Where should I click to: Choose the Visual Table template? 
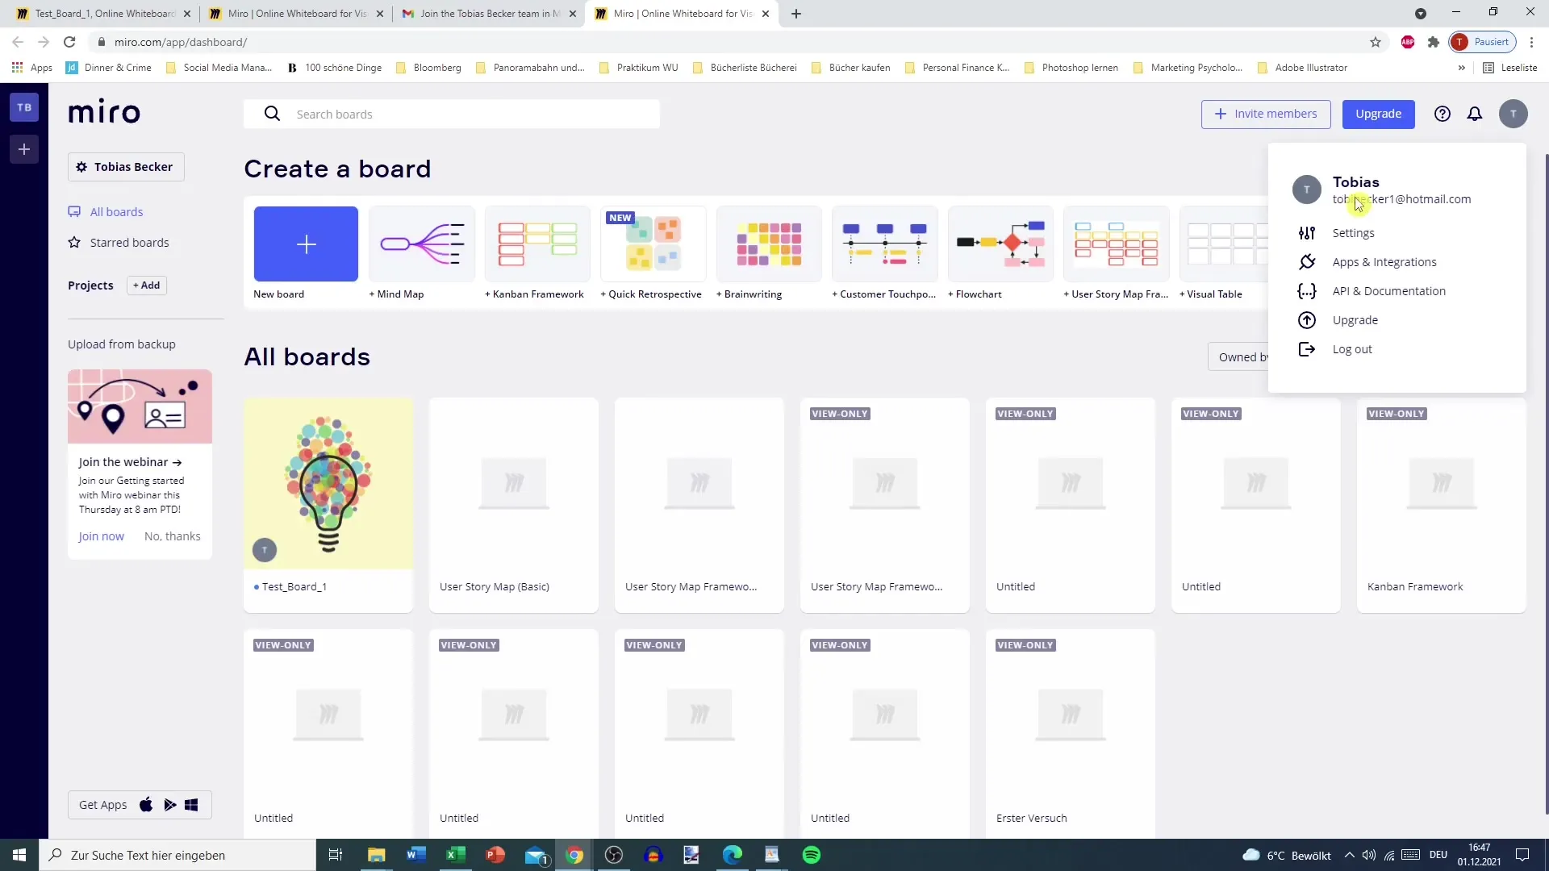pyautogui.click(x=1222, y=244)
